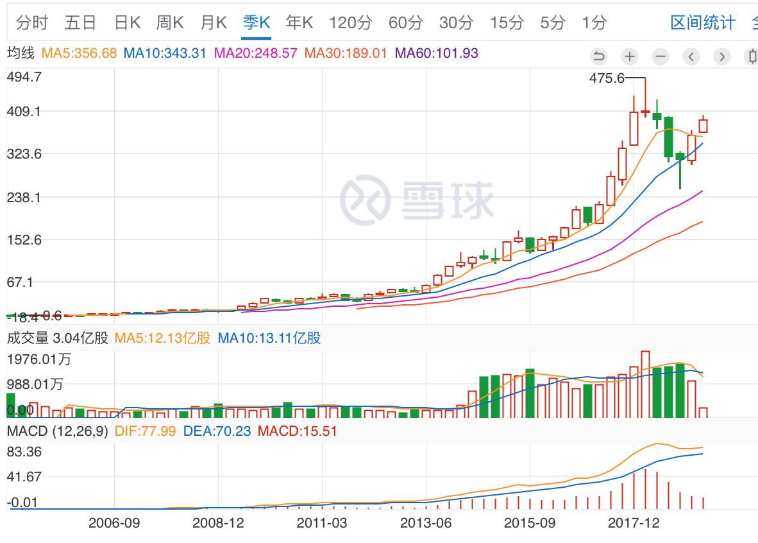
Task: Pan chart right with right chevron
Action: point(722,56)
